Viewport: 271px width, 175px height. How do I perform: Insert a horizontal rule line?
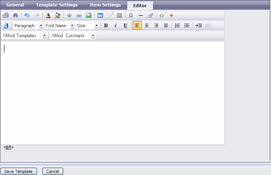141,16
